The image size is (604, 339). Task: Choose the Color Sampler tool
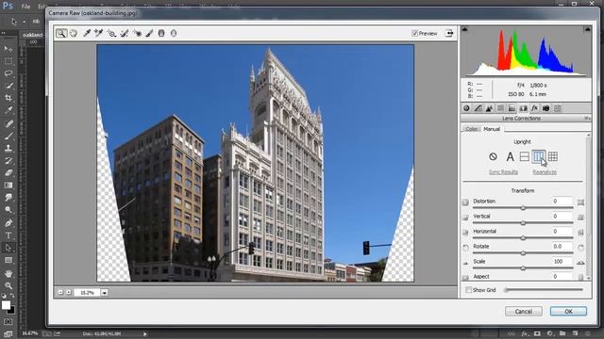(x=98, y=34)
